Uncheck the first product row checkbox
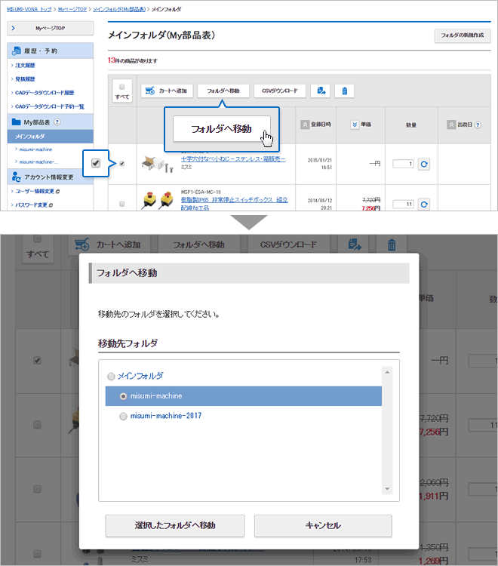 click(121, 163)
